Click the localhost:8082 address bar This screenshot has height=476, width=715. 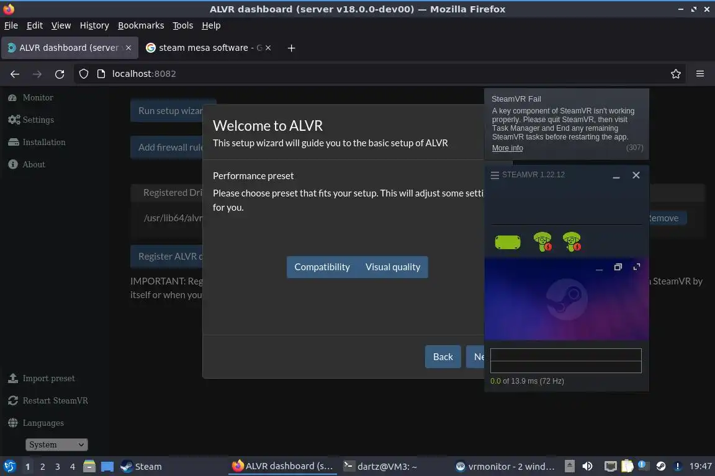click(x=379, y=74)
